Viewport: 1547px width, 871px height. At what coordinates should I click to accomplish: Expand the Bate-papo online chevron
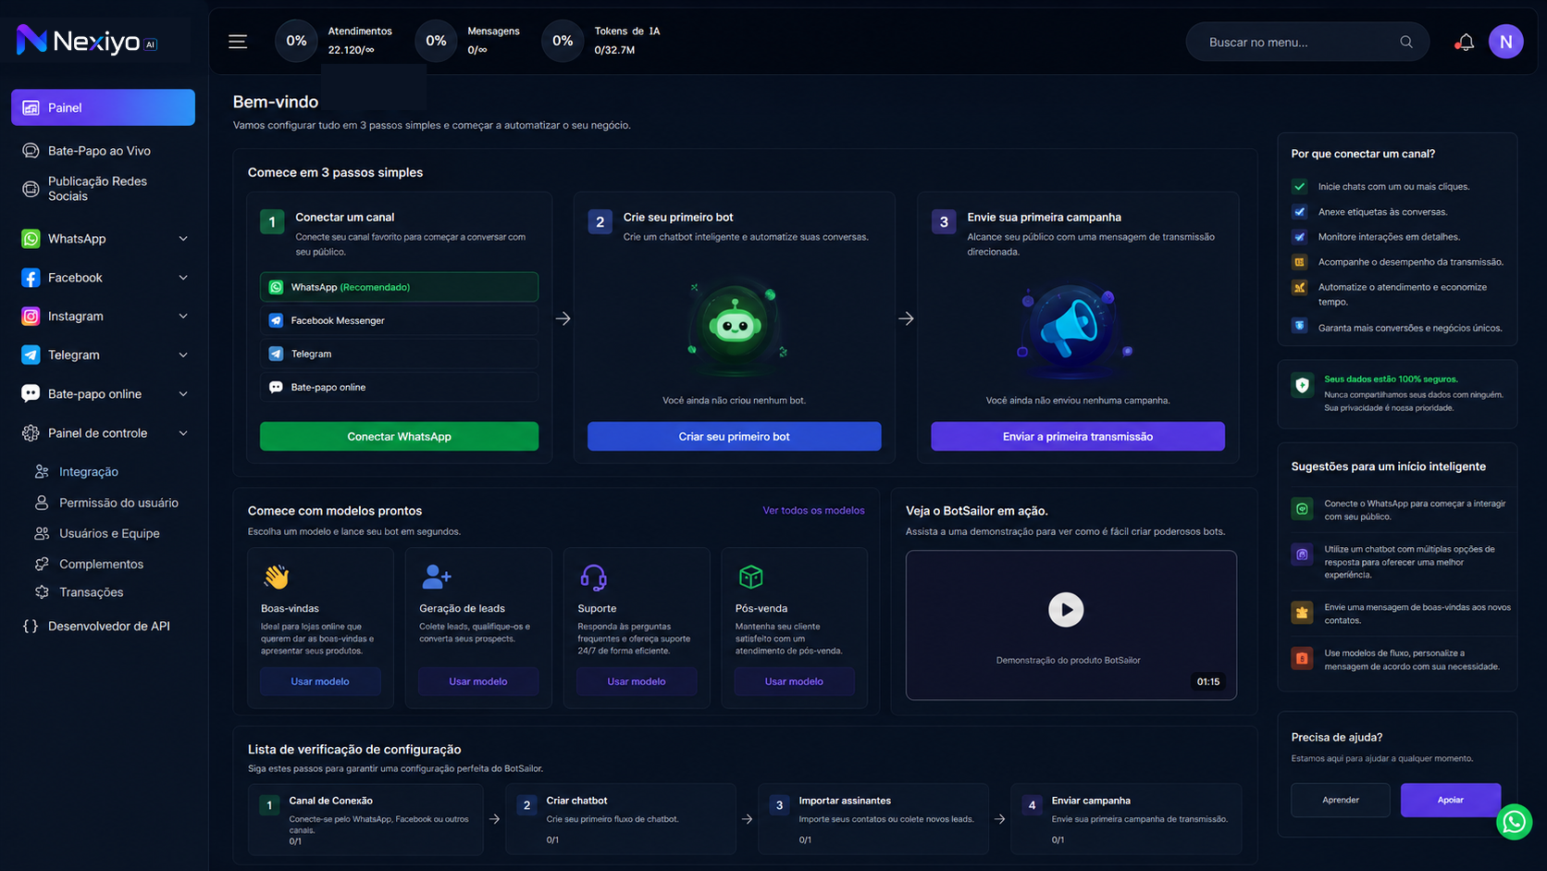(183, 394)
